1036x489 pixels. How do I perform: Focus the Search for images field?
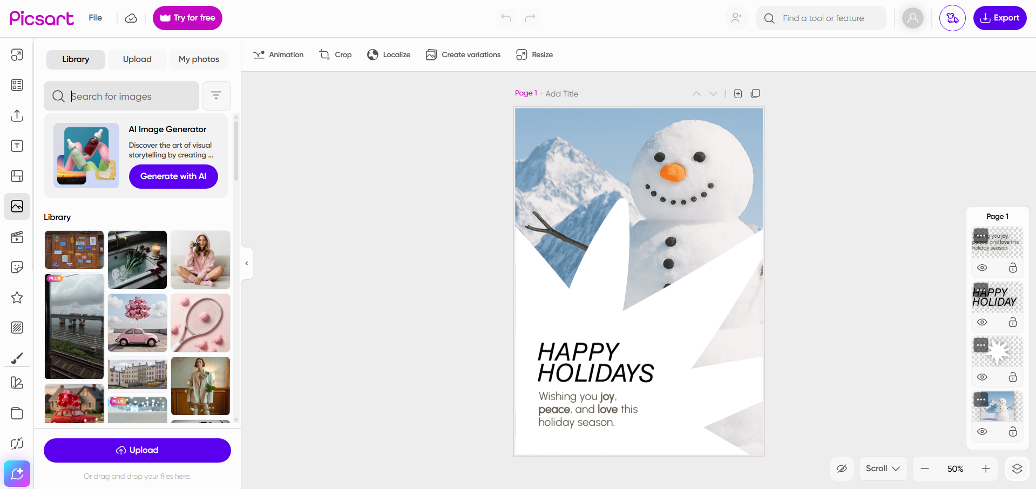(121, 96)
